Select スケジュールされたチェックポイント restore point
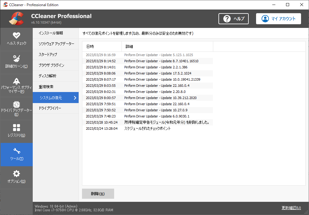Image resolution: width=309 pixels, height=215 pixels. pyautogui.click(x=147, y=129)
